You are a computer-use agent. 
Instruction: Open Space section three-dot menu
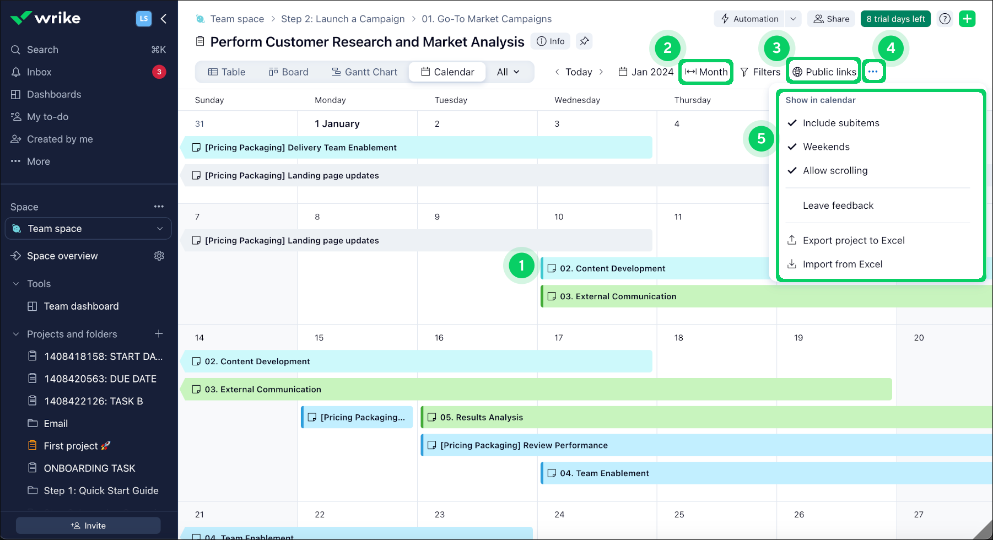pos(159,207)
